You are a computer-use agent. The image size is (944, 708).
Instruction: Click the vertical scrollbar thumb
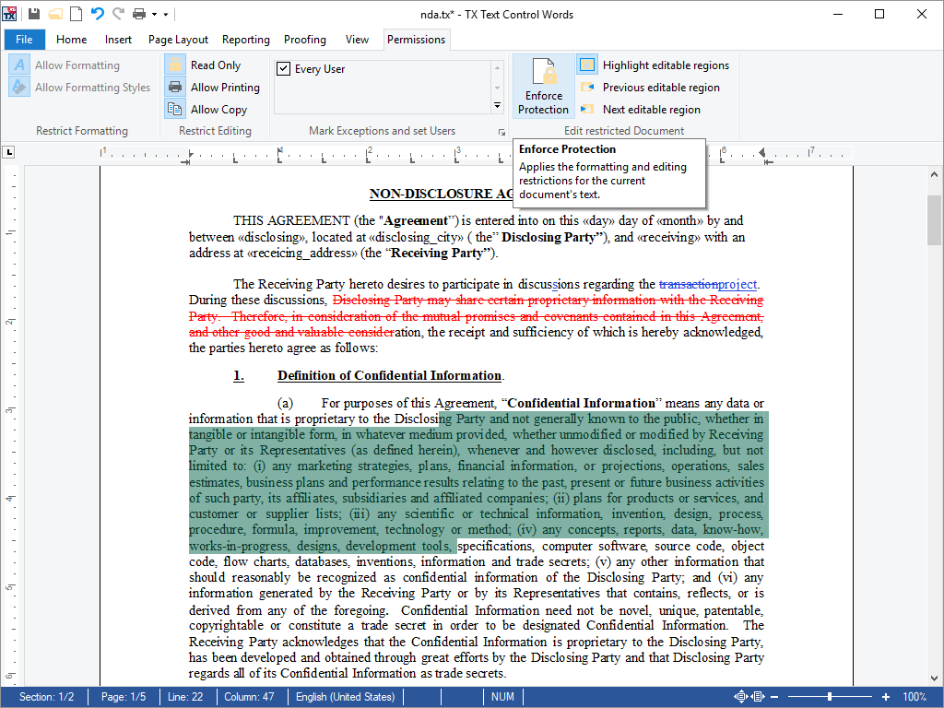pos(934,220)
